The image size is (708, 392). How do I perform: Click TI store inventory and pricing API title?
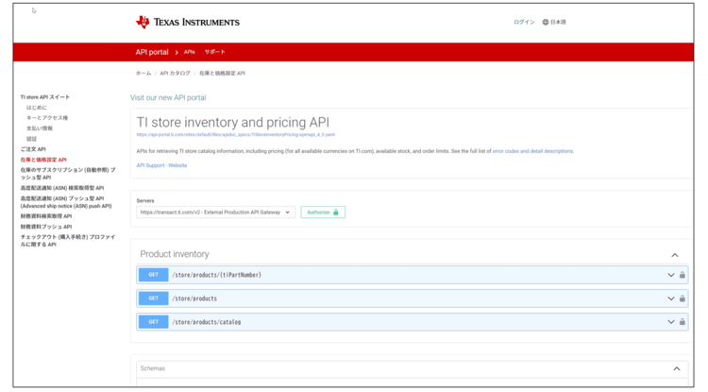coord(233,123)
